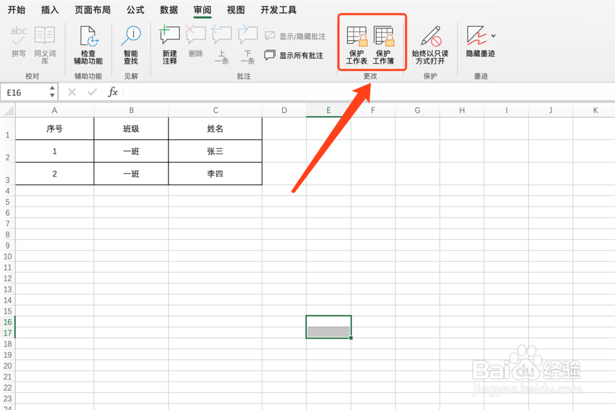
Task: Open the 同义词库 thesaurus tool
Action: tap(44, 42)
